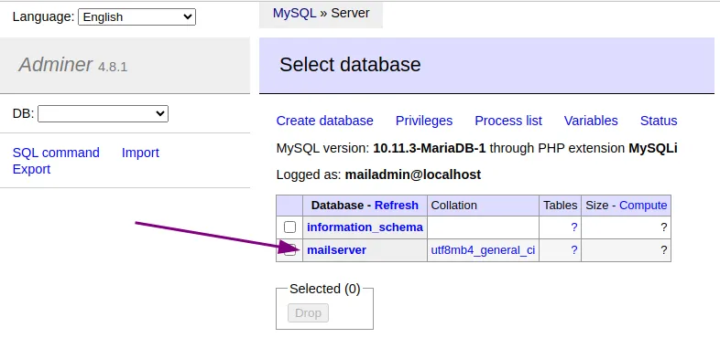Open SQL command page
The height and width of the screenshot is (338, 720).
[x=56, y=153]
